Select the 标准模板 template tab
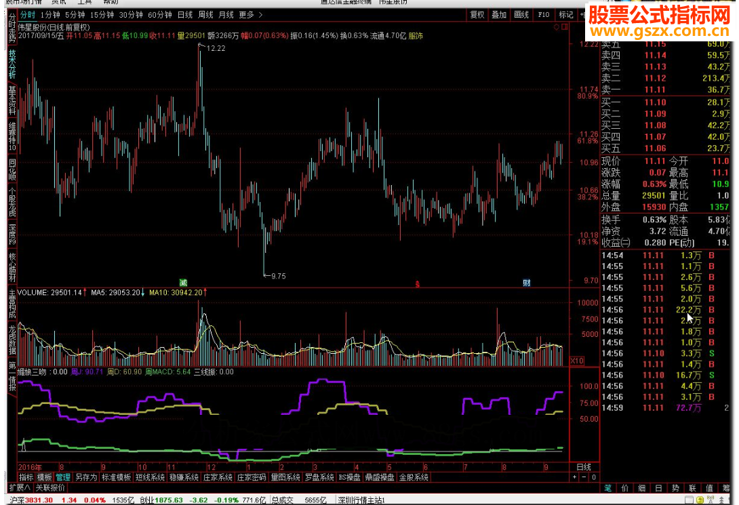The width and height of the screenshot is (739, 505). point(116,477)
